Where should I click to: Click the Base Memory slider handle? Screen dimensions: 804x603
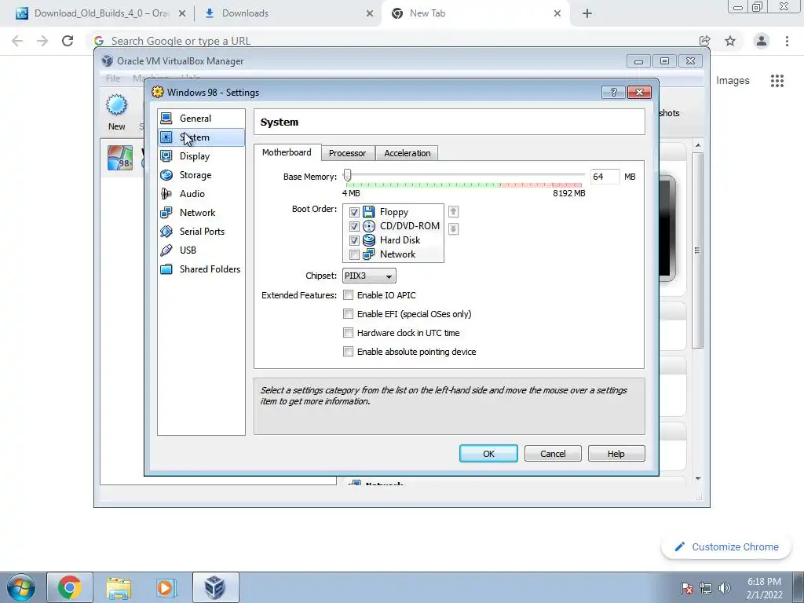point(348,176)
